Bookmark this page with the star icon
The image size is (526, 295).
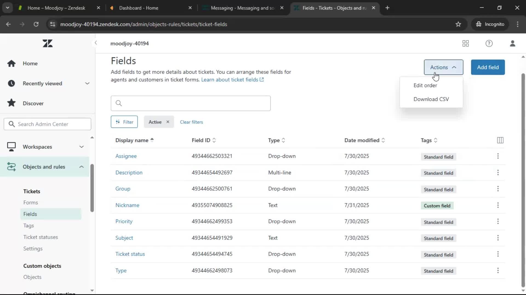point(458,24)
